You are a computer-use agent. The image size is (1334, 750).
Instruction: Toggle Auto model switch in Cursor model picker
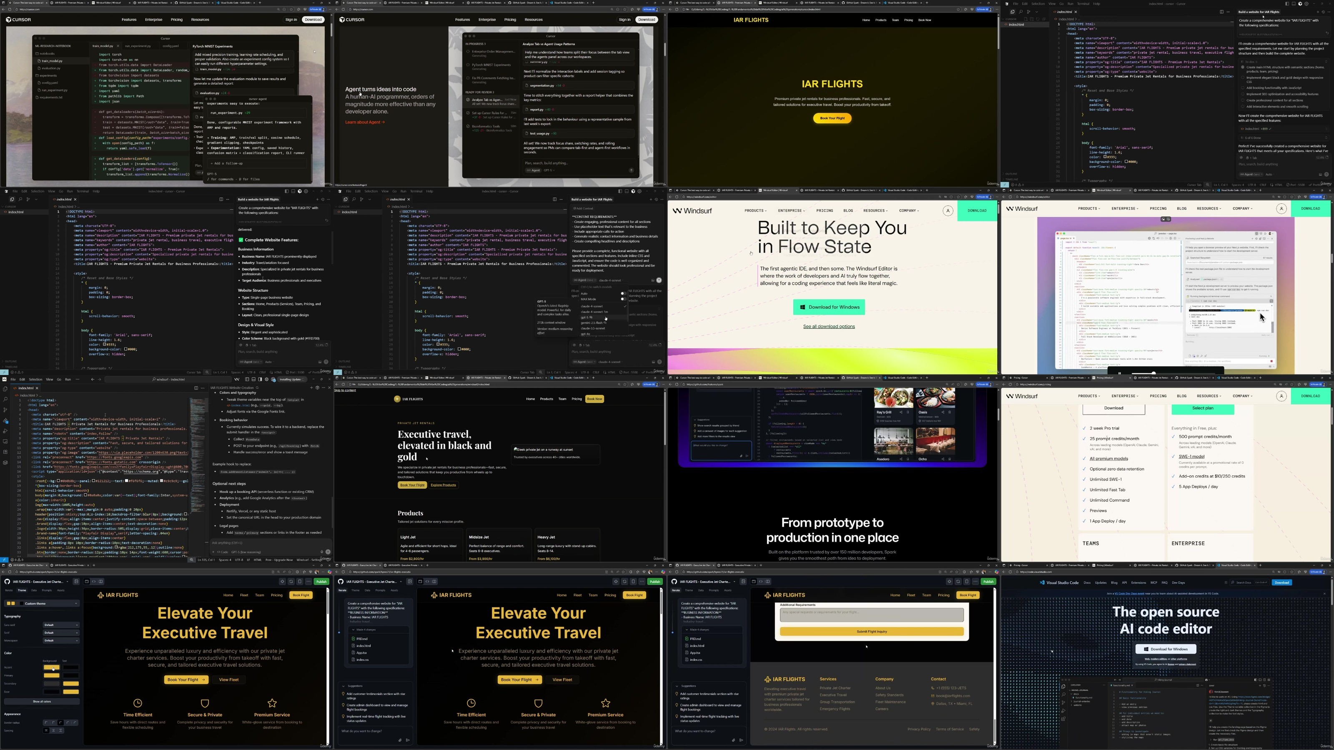(x=624, y=293)
